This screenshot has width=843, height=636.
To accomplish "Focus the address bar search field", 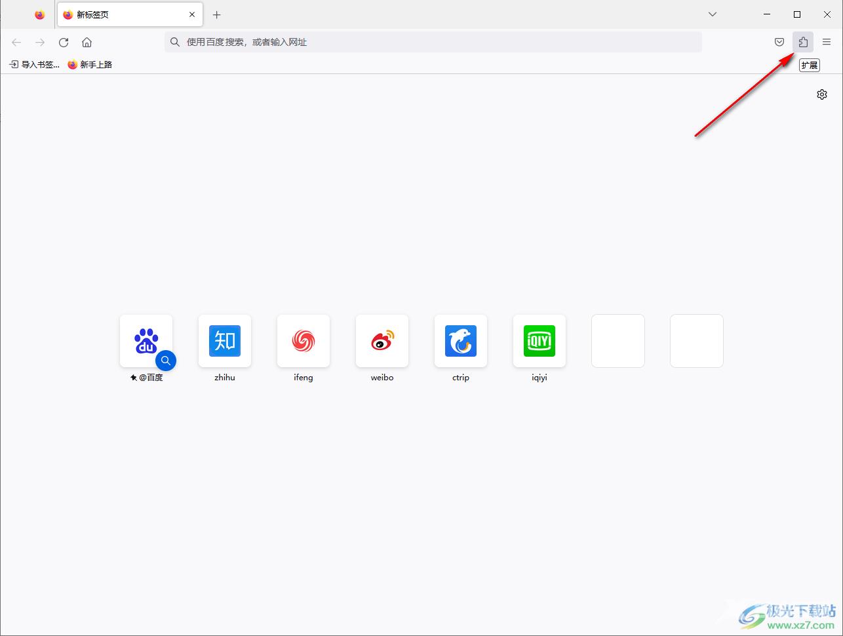I will 433,42.
